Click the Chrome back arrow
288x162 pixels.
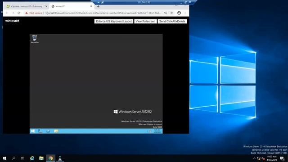click(x=7, y=13)
